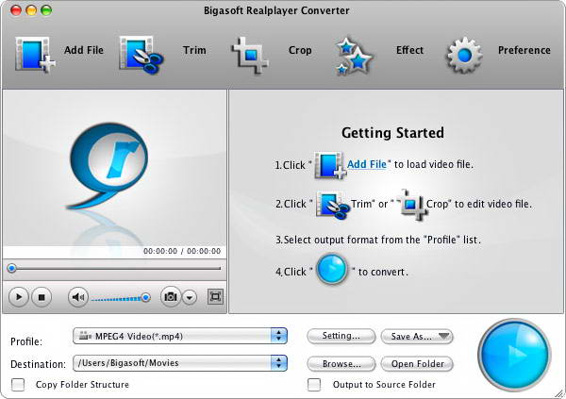The width and height of the screenshot is (566, 399).
Task: Open the Effect stars icon
Action: 356,55
